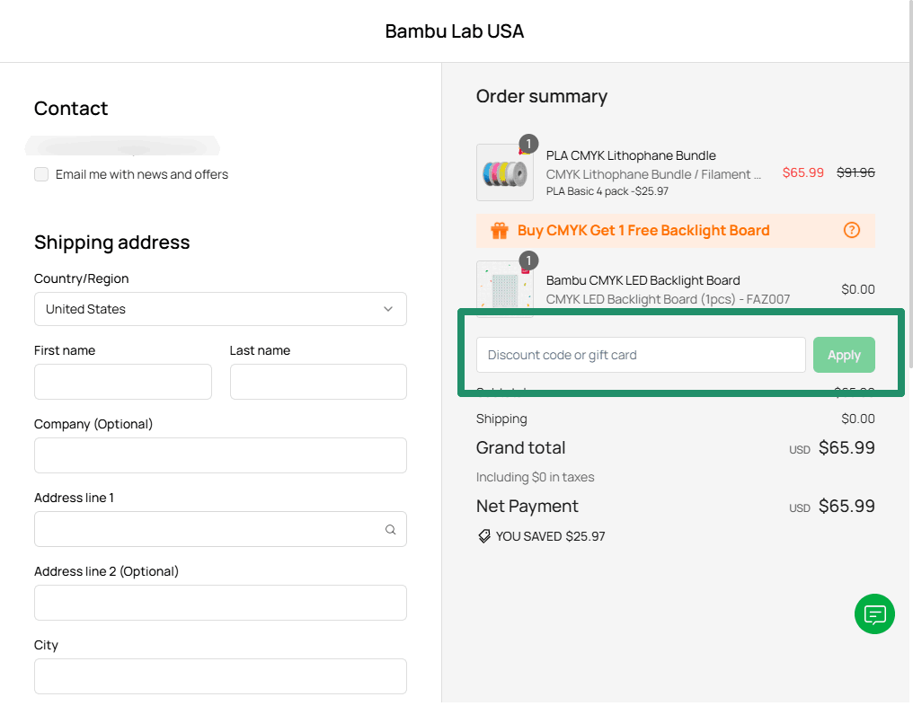Click the savings tag icon
Screen dimensions: 913x706
(x=483, y=536)
